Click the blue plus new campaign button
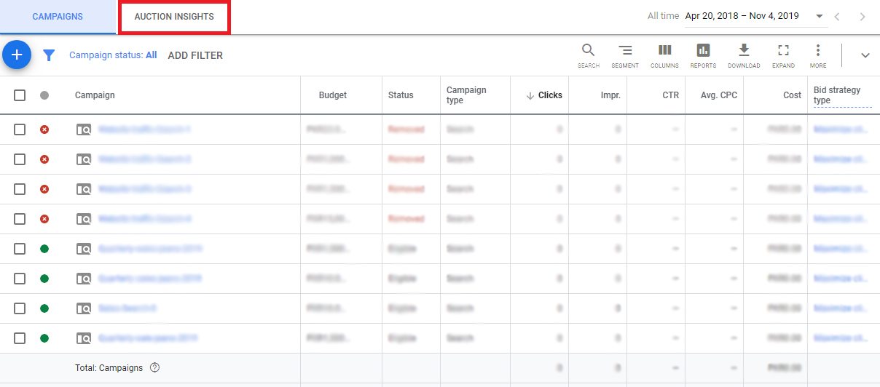This screenshot has height=387, width=880. (x=17, y=55)
